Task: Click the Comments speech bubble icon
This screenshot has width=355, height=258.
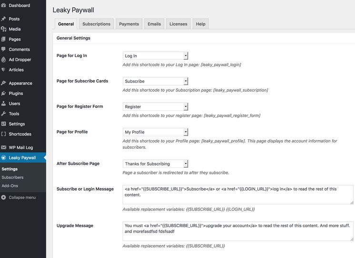Action: [3, 49]
